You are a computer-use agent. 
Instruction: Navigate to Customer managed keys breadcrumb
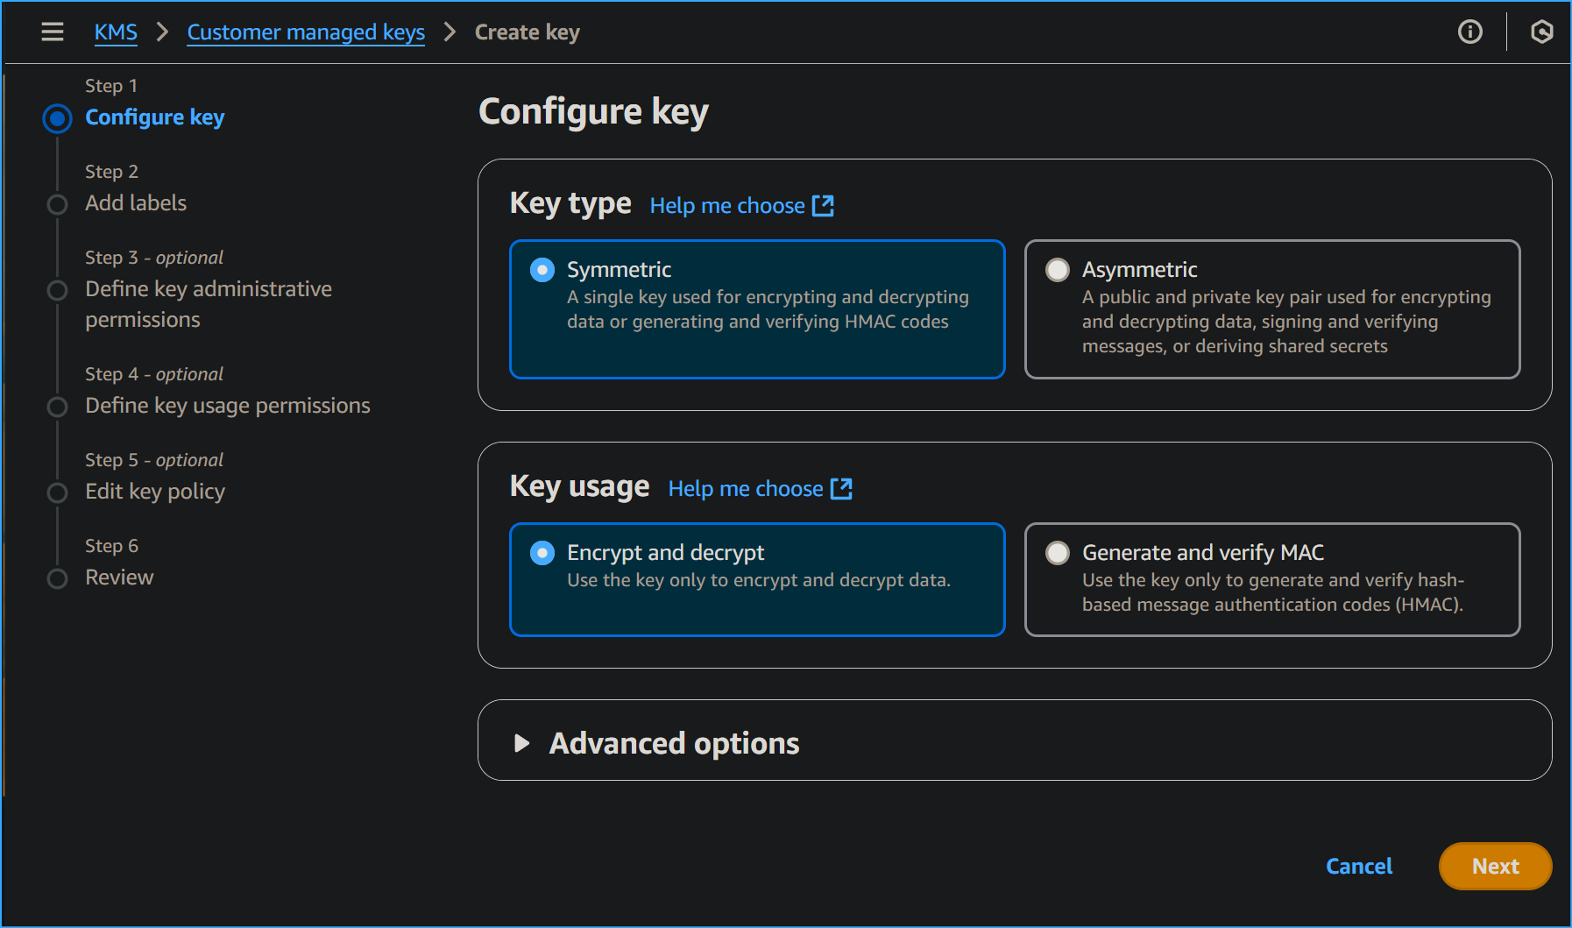[306, 32]
